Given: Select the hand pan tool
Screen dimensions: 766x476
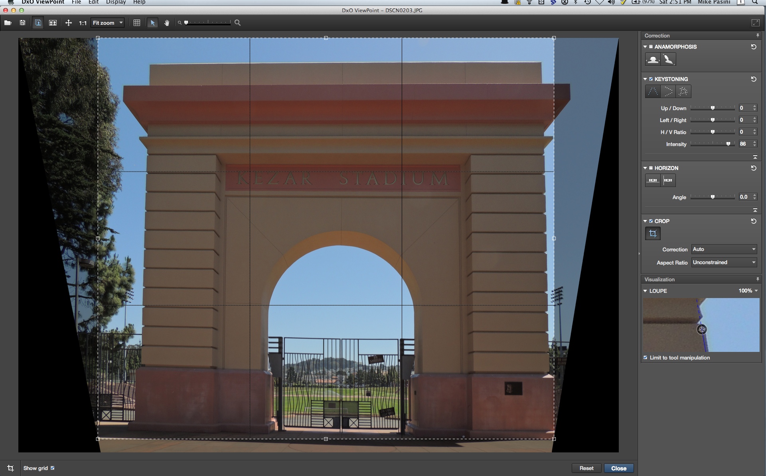Looking at the screenshot, I should tap(167, 23).
